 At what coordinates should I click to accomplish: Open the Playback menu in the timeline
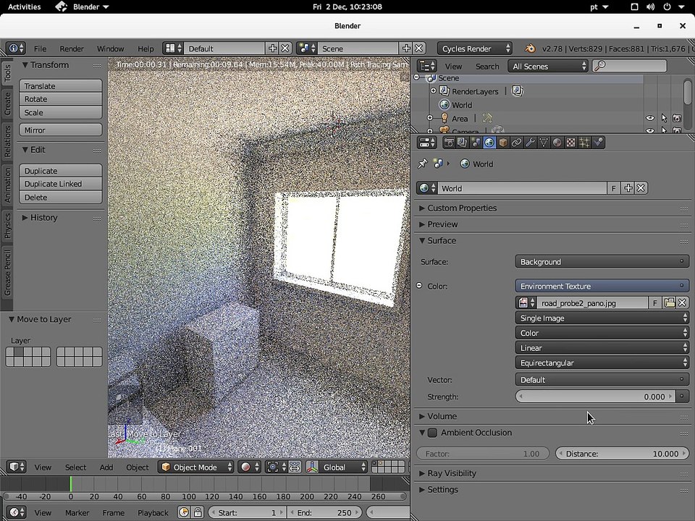(153, 513)
